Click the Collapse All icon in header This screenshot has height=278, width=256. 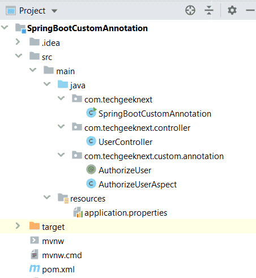pos(209,10)
